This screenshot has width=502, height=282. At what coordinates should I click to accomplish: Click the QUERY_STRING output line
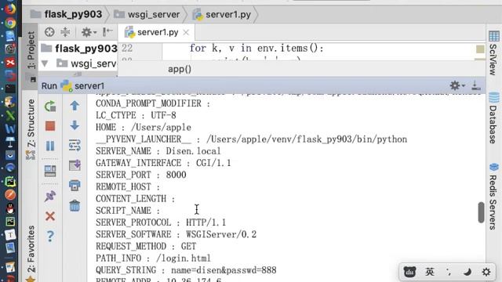[186, 270]
